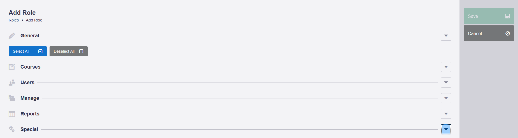Screen dimensions: 518x138
Task: Check the box inside Select All
Action: click(x=40, y=51)
